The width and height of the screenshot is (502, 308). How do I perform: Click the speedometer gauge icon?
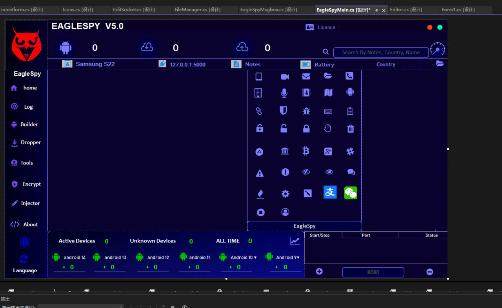(x=438, y=49)
